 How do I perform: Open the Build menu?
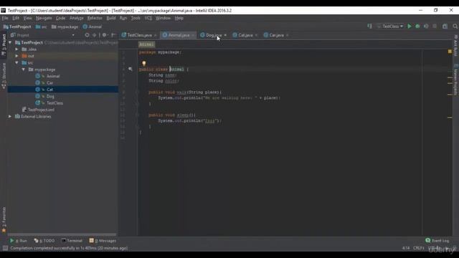click(111, 18)
